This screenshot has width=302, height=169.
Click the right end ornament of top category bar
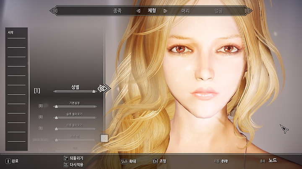pyautogui.click(x=248, y=11)
